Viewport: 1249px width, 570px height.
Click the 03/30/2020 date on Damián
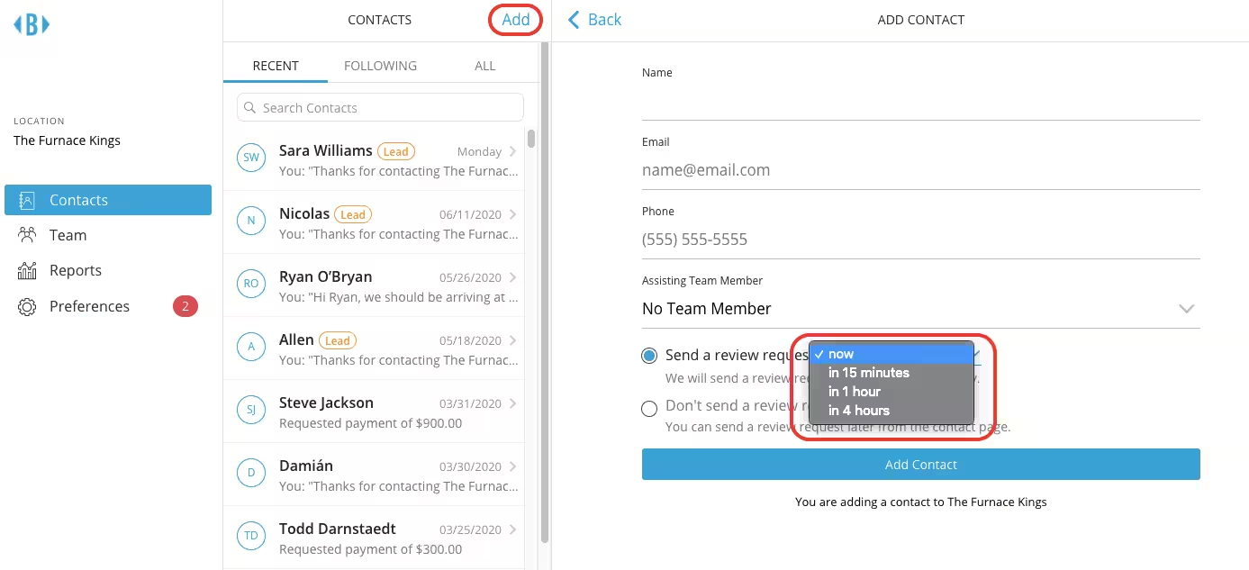tap(470, 467)
